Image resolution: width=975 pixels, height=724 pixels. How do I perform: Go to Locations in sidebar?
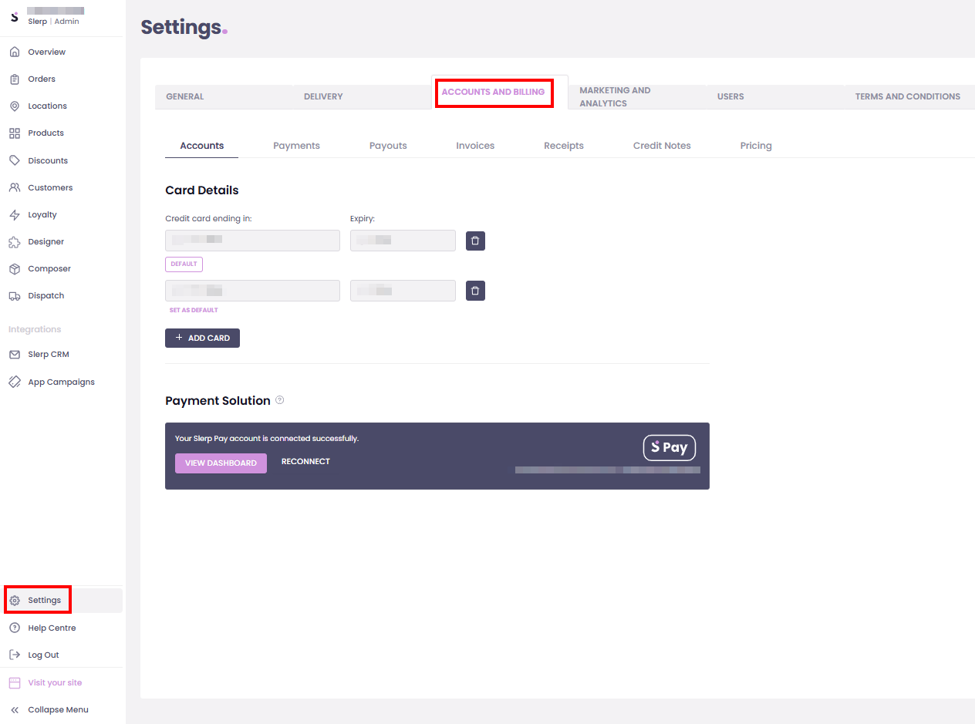pyautogui.click(x=47, y=106)
